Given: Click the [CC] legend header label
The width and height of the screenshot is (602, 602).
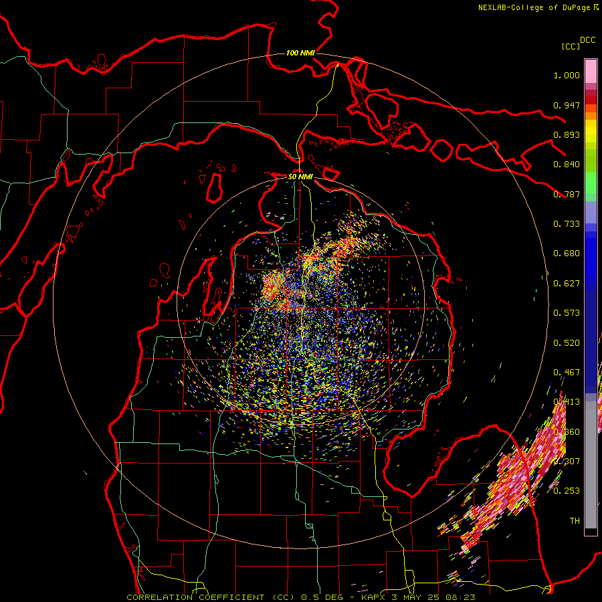Looking at the screenshot, I should (571, 46).
